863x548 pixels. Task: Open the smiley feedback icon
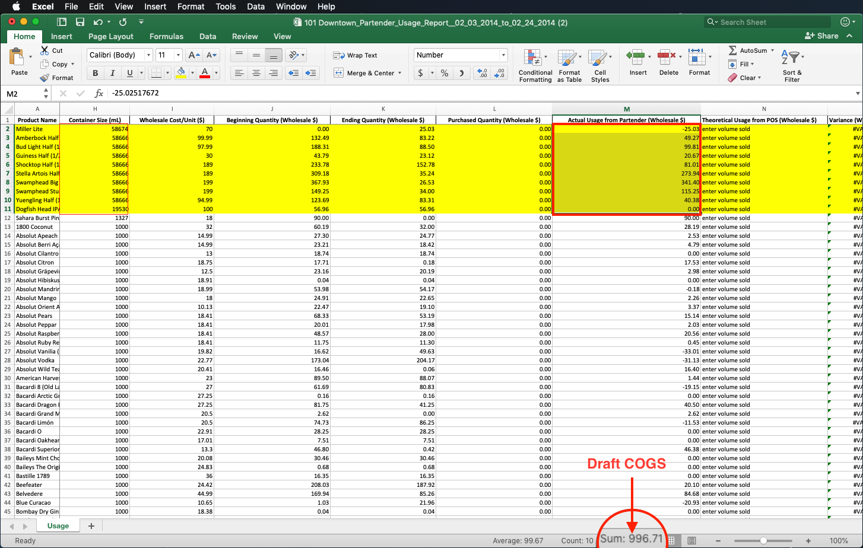(x=846, y=22)
